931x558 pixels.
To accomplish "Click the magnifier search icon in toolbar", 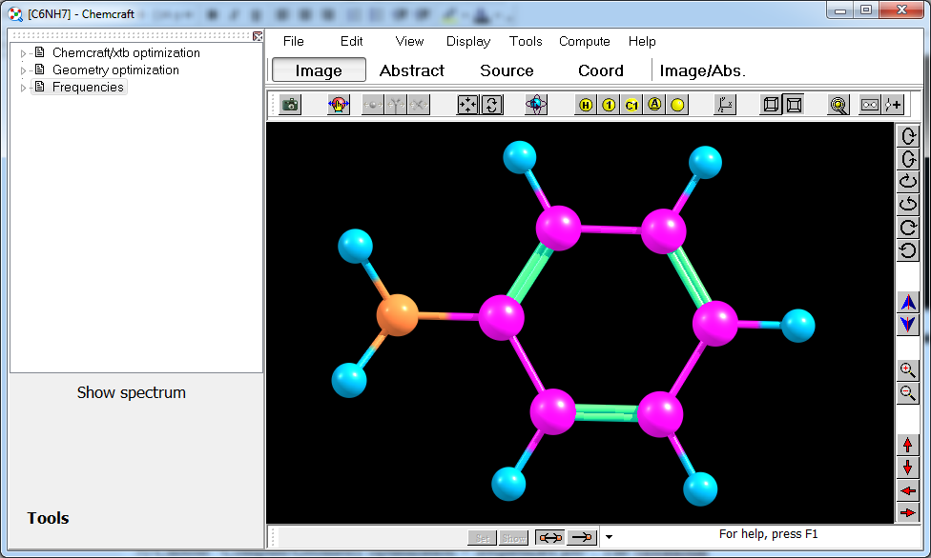I will click(x=838, y=105).
